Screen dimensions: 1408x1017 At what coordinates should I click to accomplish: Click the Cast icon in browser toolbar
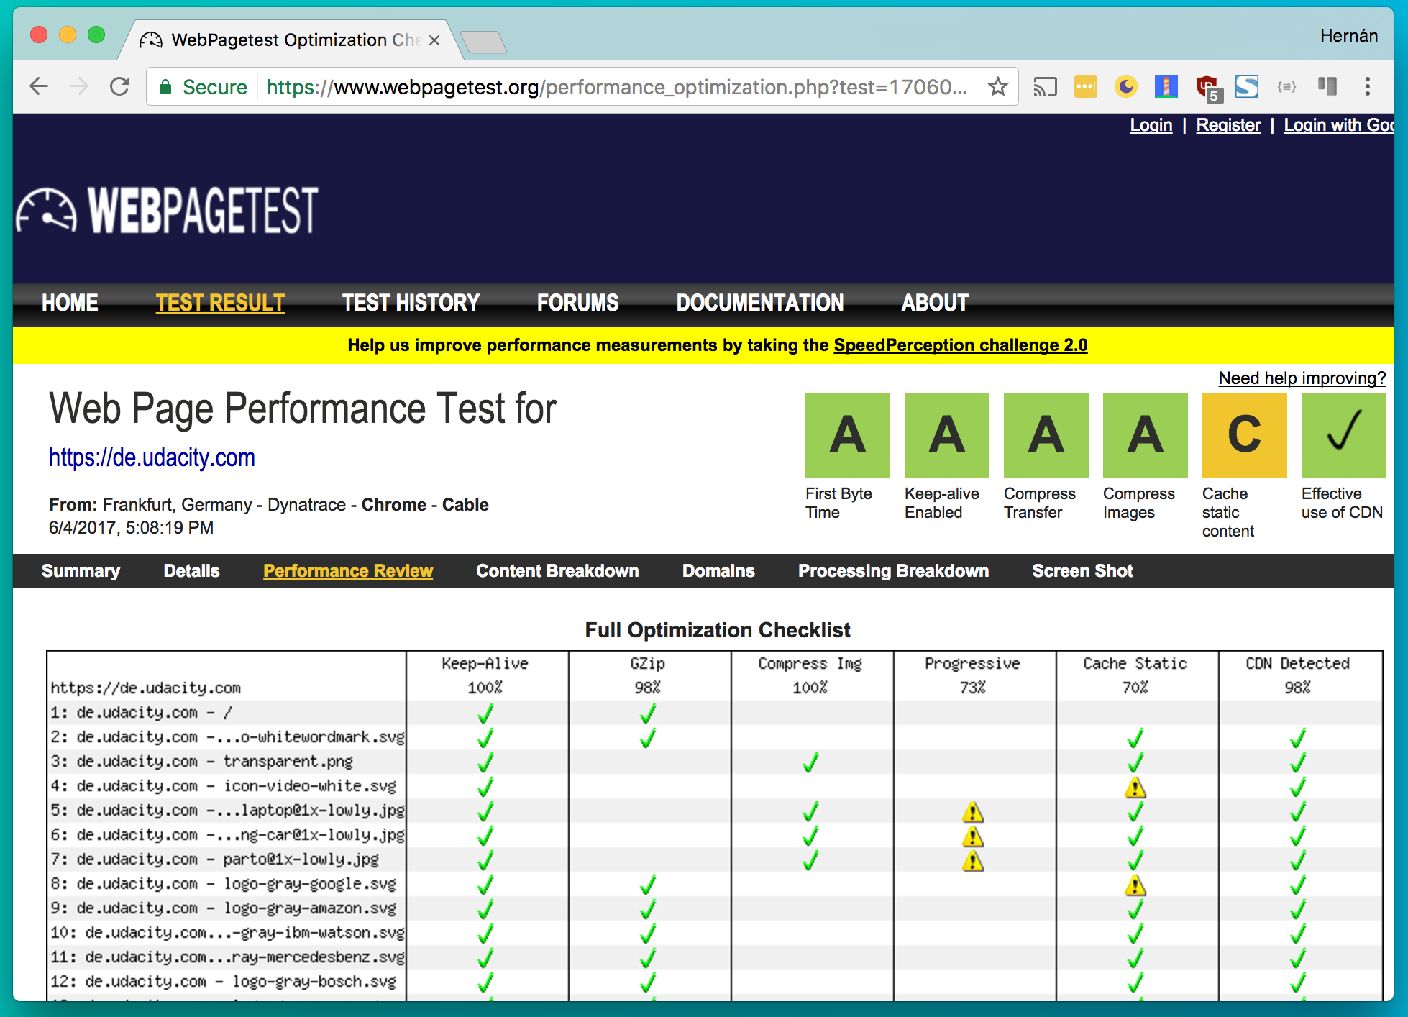click(x=1045, y=87)
